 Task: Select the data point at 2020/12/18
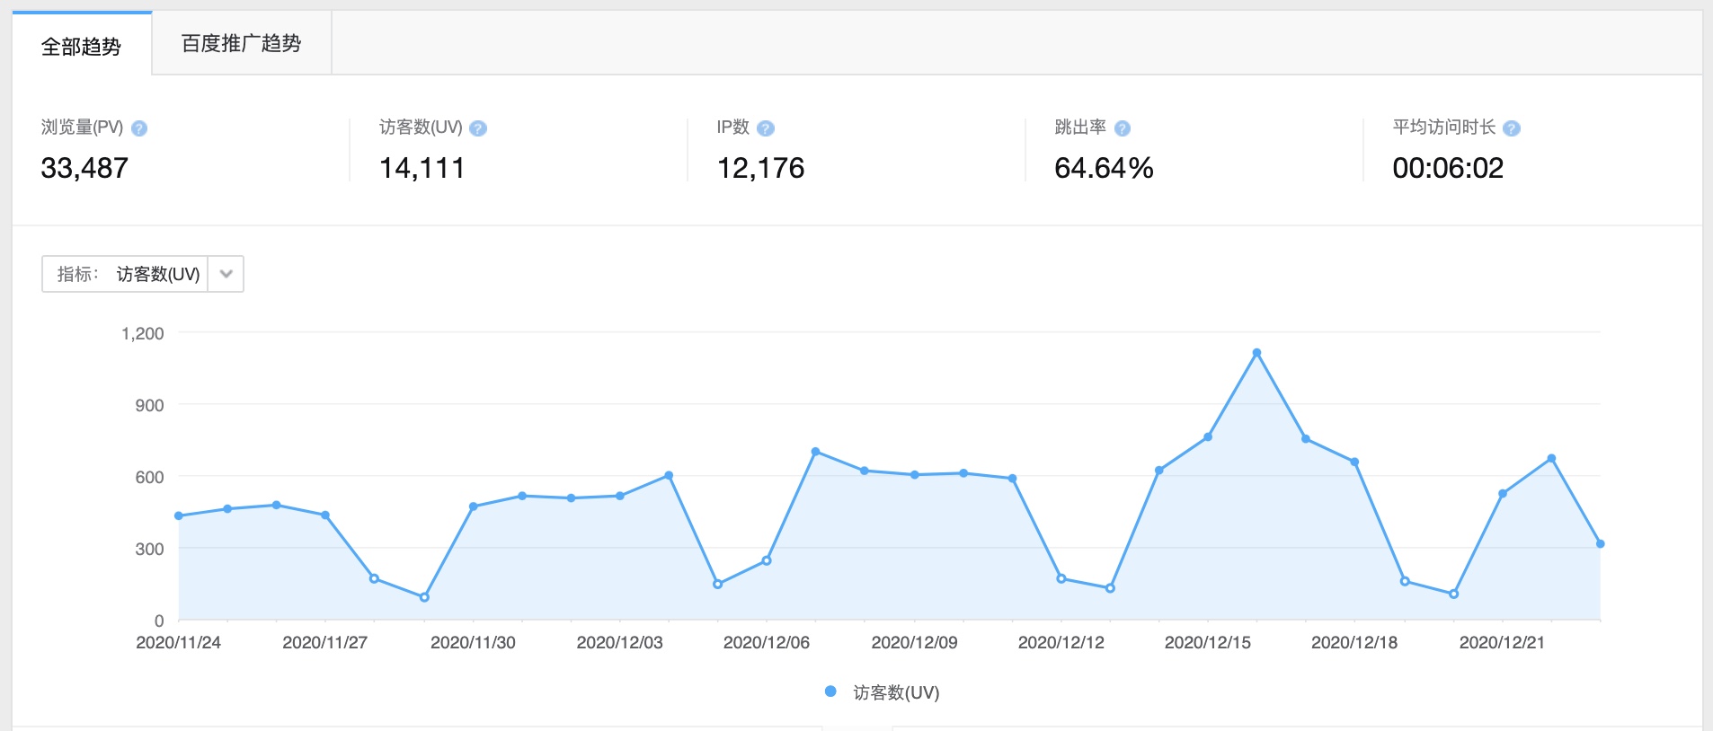[1355, 462]
